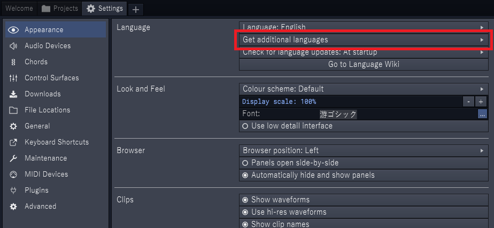Viewport: 494px width, 228px height.
Task: Switch to the Projects tab
Action: tap(60, 9)
